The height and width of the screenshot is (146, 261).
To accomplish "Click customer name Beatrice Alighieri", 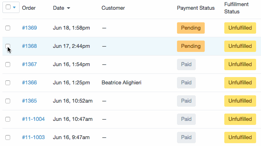I will pyautogui.click(x=122, y=82).
